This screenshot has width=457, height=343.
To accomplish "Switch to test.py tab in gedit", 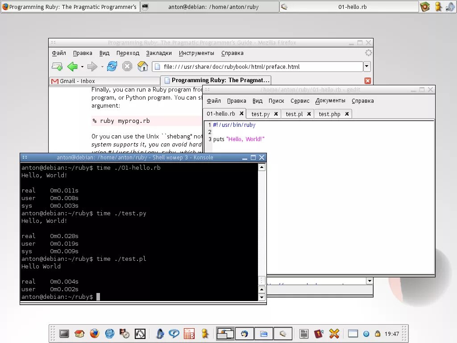I will point(260,114).
